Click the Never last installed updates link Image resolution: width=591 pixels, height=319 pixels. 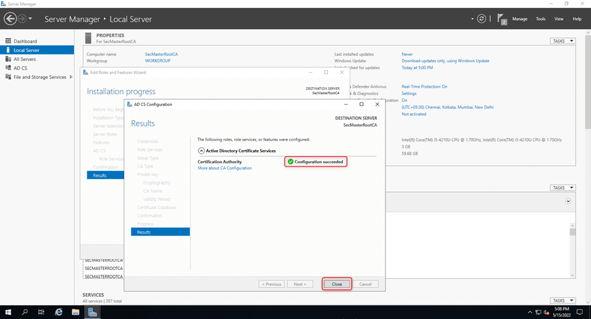(x=407, y=54)
